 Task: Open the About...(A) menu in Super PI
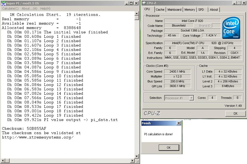[29, 8]
